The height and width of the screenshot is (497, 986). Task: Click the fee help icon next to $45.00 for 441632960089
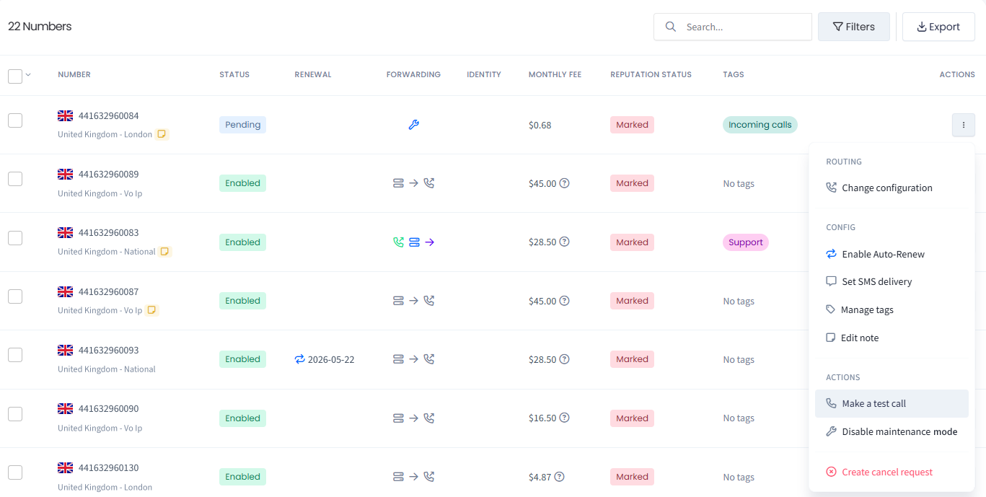pyautogui.click(x=565, y=183)
